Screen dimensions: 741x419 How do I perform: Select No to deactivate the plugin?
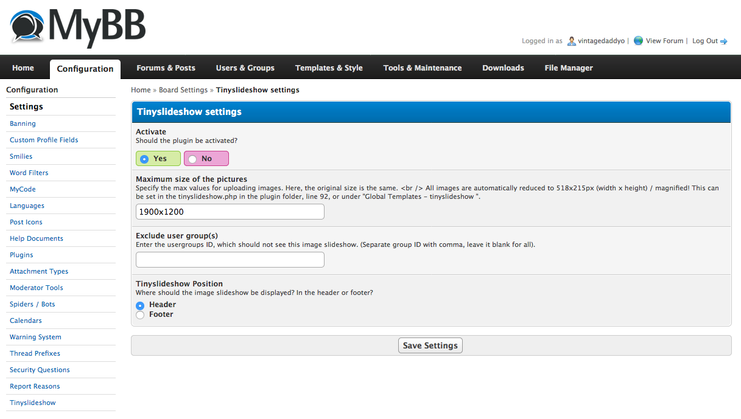(x=192, y=159)
